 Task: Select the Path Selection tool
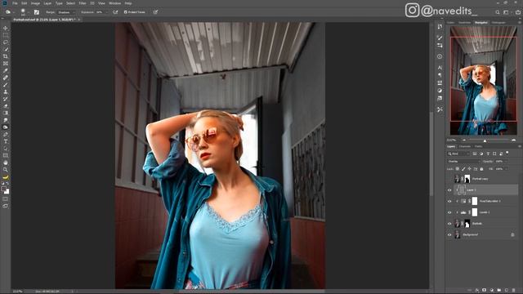[6, 149]
